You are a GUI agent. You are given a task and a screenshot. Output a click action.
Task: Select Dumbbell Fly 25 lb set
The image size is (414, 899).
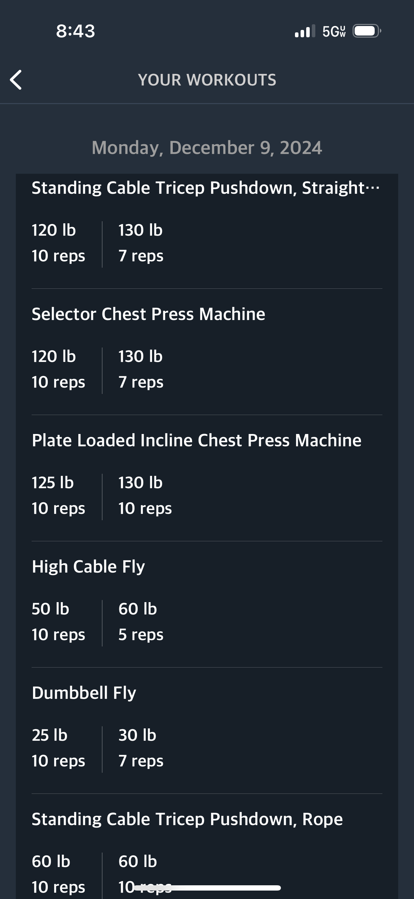58,748
